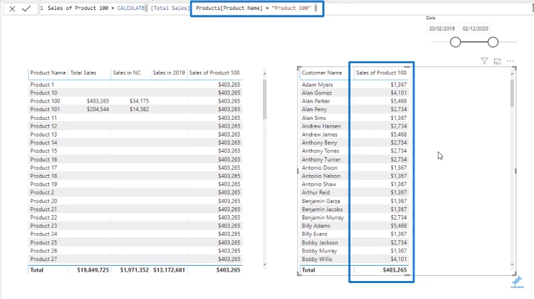Click the Date slicer title
Viewport: 534px width, 299px height.
(431, 18)
